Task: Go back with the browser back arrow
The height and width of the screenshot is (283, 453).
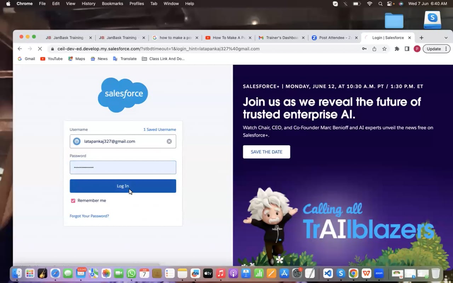Action: point(20,49)
